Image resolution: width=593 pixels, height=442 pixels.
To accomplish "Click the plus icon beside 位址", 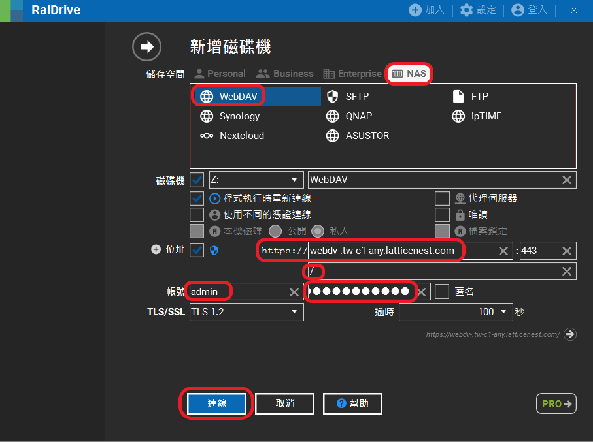I will 156,249.
